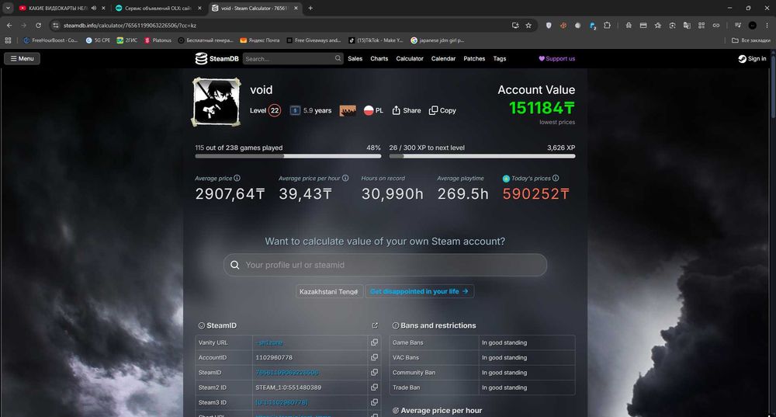This screenshot has width=776, height=417.
Task: Click the Steam3 ID link value
Action: (281, 402)
